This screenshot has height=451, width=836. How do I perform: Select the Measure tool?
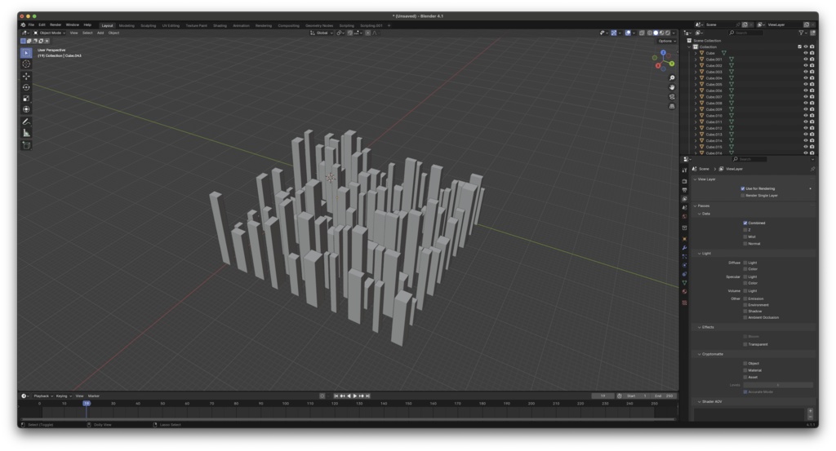click(26, 133)
